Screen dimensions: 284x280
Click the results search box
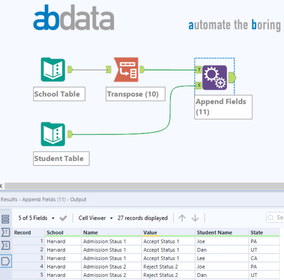[275, 218]
